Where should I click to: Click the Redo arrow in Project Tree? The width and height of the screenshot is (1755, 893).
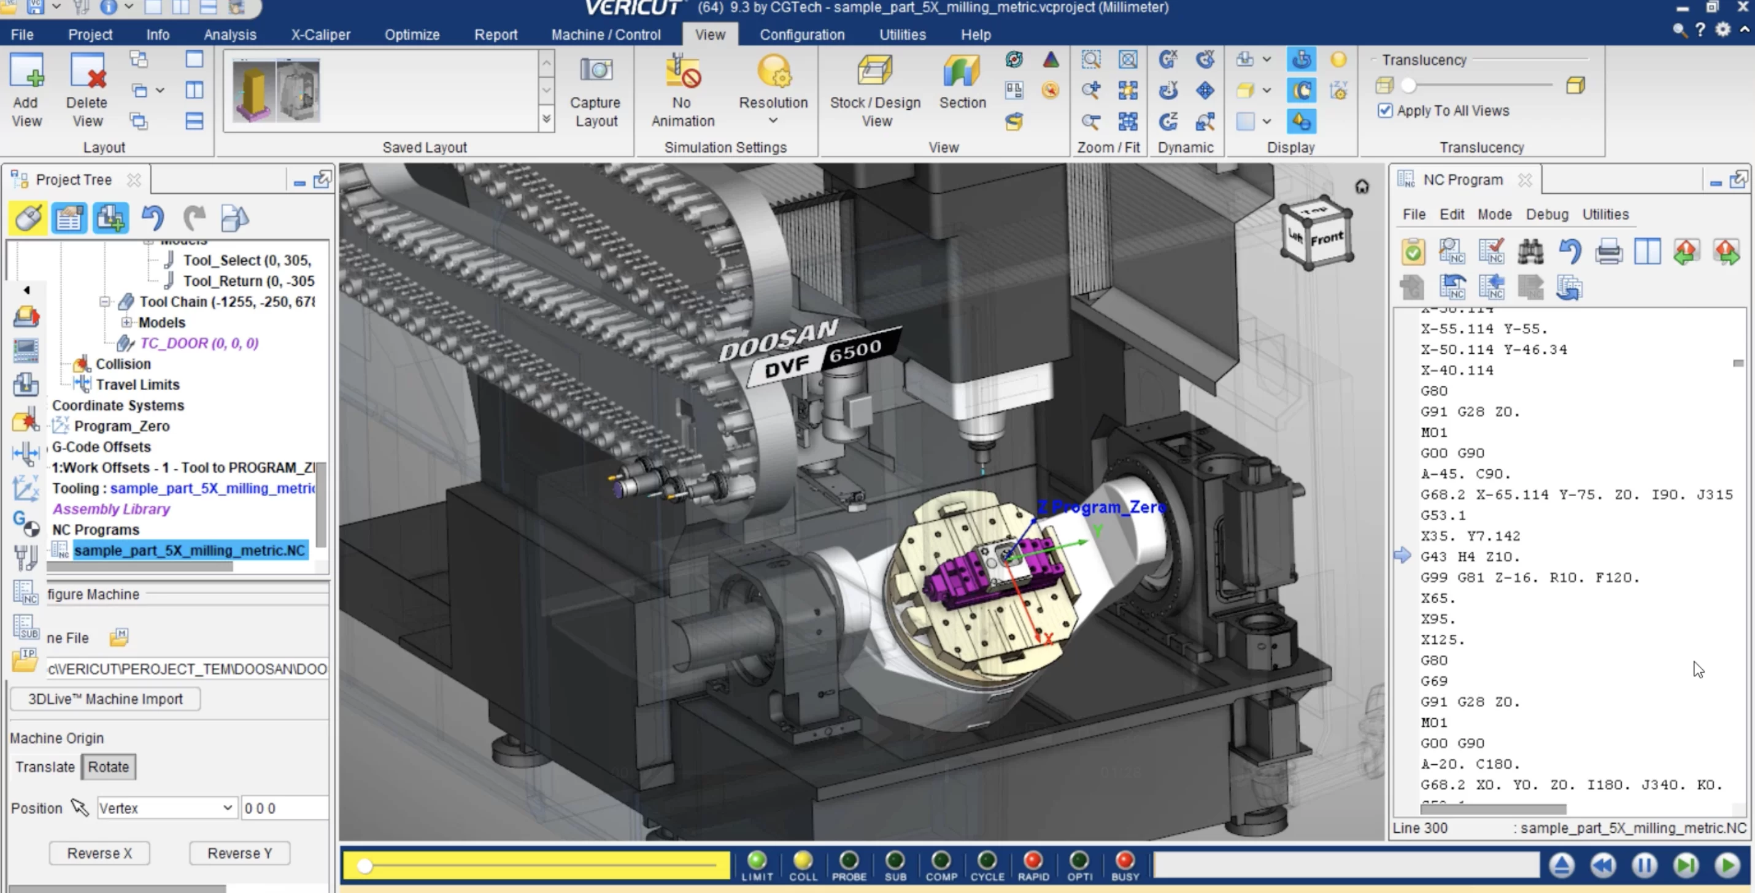(x=195, y=218)
